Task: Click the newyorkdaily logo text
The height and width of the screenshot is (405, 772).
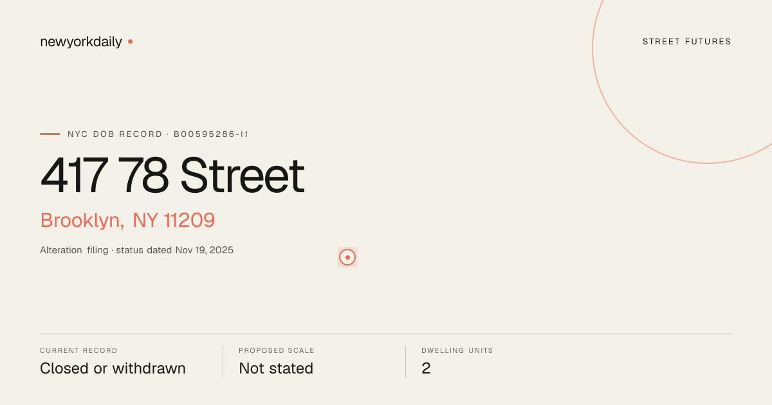Action: tap(81, 42)
